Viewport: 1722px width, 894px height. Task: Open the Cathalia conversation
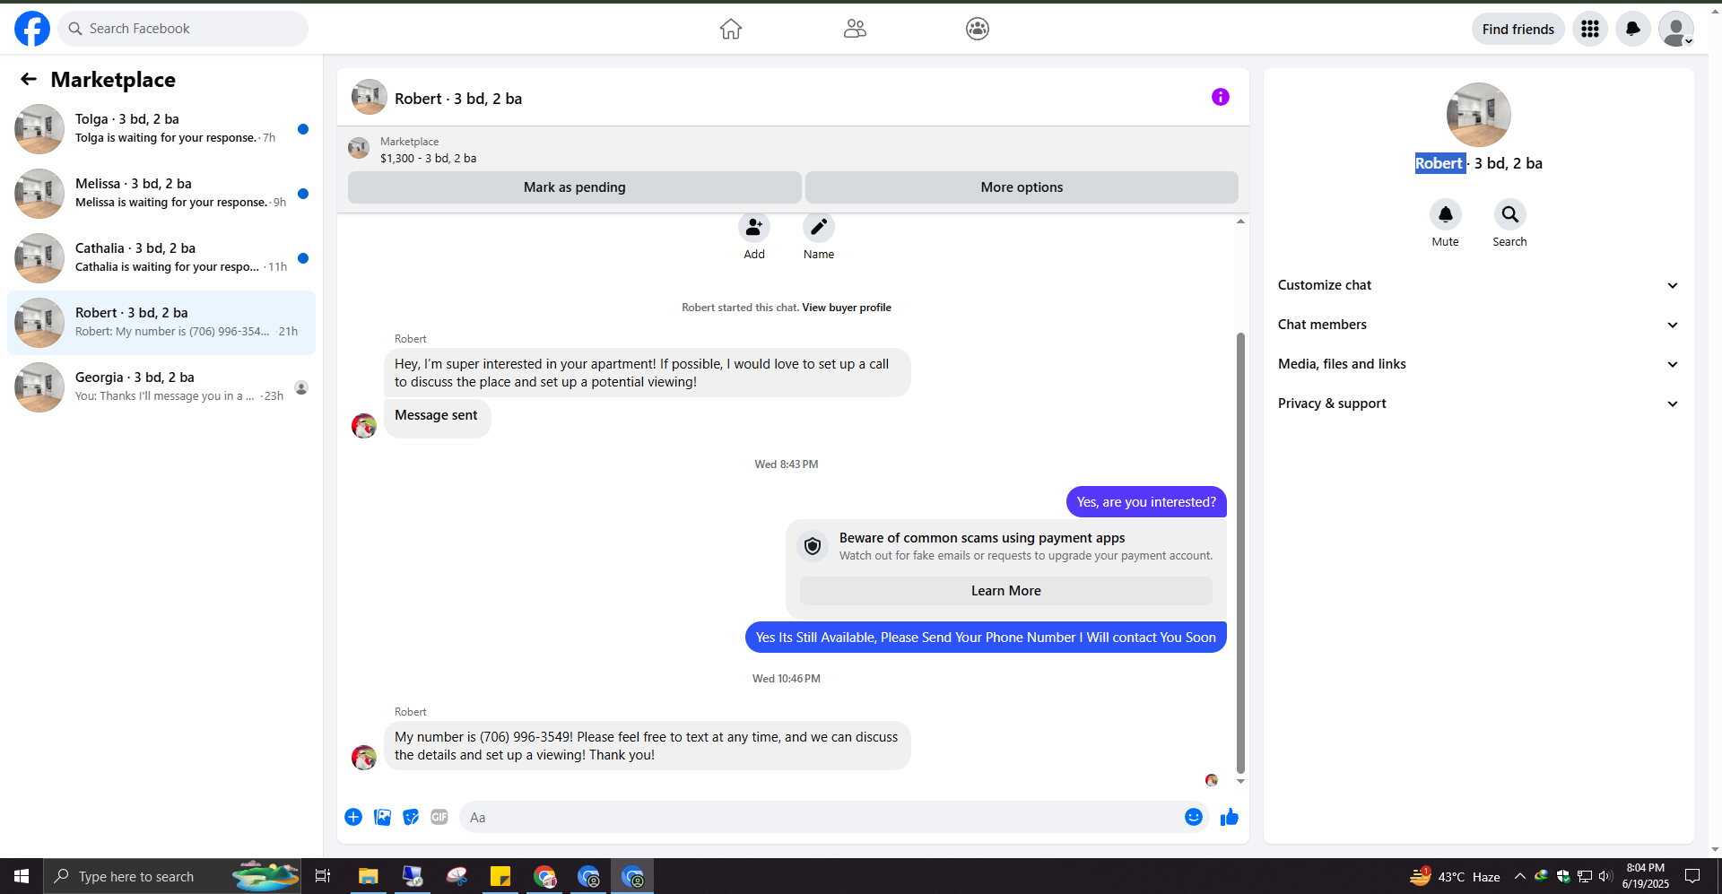click(x=161, y=258)
